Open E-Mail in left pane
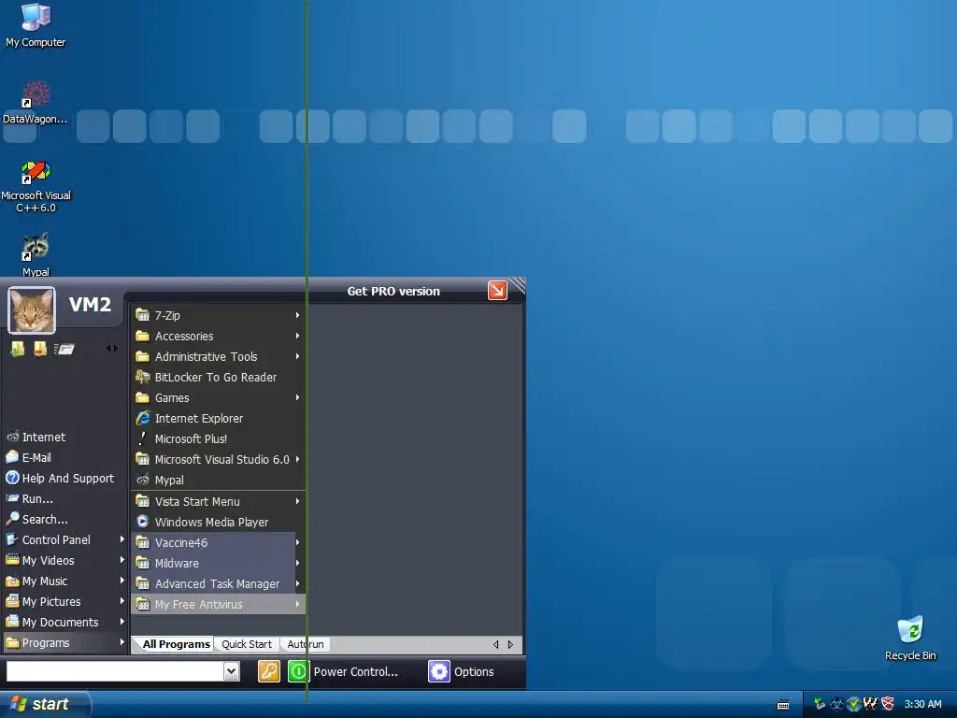 [x=64, y=457]
